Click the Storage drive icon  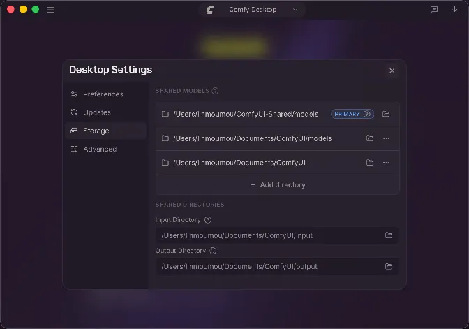(74, 131)
